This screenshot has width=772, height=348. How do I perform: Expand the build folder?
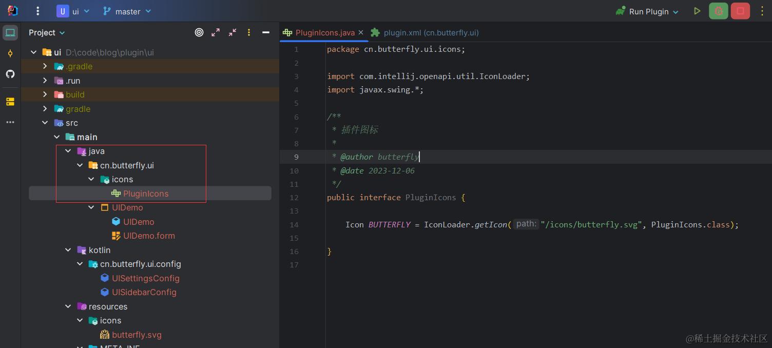point(45,94)
